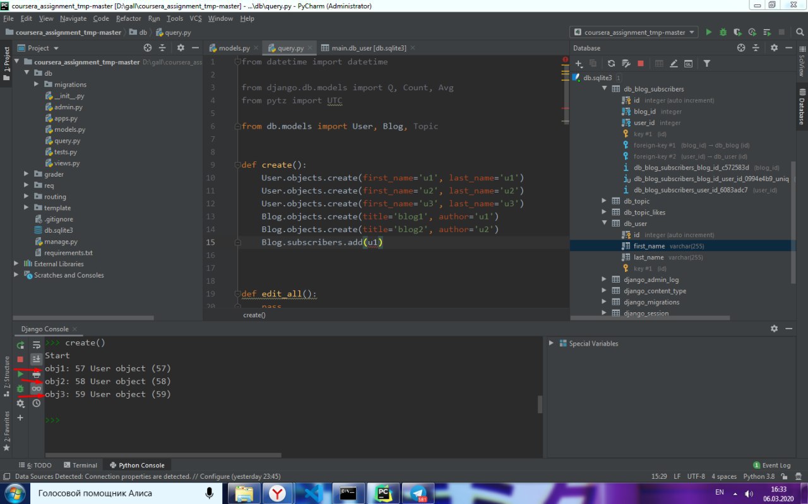Hide the Project panel with minus icon
The image size is (808, 504).
(x=195, y=48)
